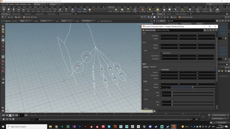This screenshot has width=230, height=129.
Task: Open the Rotate mode dropdown in Rig Pose bar
Action: (47, 21)
